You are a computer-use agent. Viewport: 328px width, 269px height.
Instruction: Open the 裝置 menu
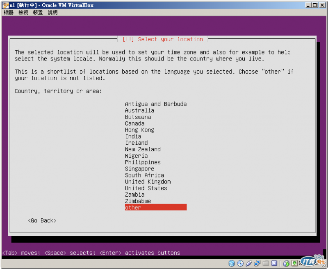[38, 13]
